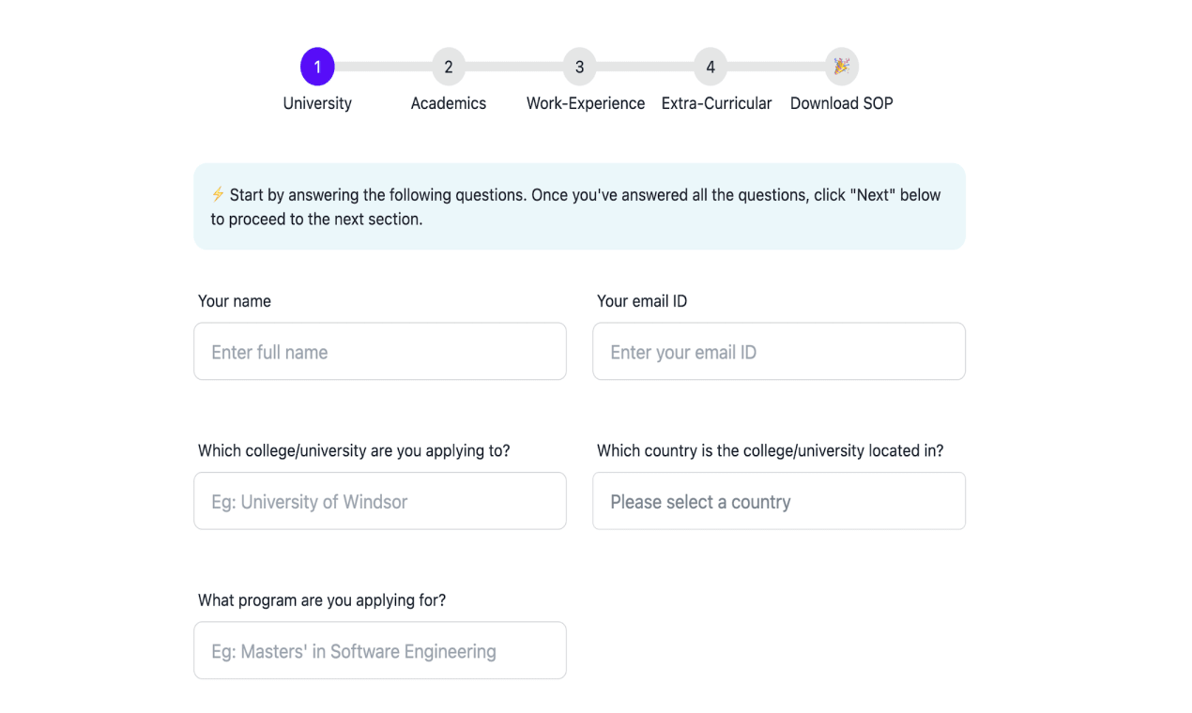
Task: Click the program applying for input field
Action: click(x=380, y=650)
